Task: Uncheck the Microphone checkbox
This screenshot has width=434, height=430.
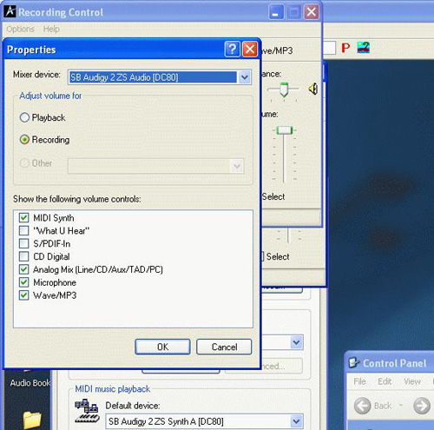Action: (23, 282)
